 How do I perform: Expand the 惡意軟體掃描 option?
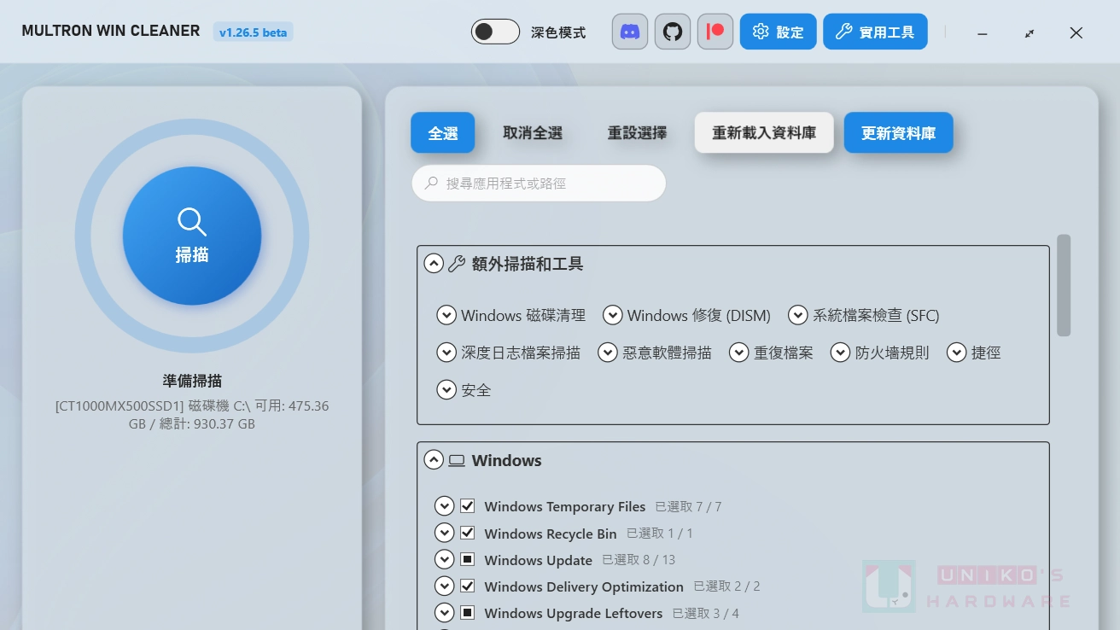pyautogui.click(x=608, y=353)
